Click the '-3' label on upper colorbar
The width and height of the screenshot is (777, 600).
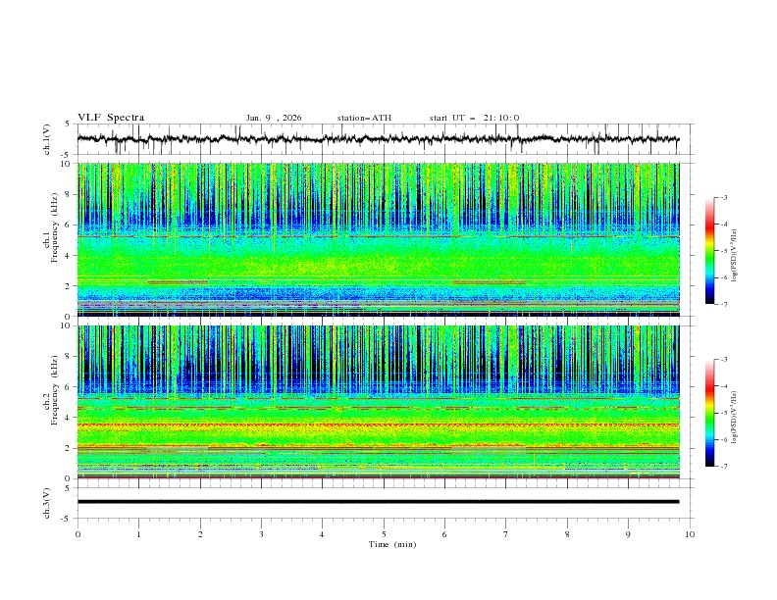(x=723, y=197)
